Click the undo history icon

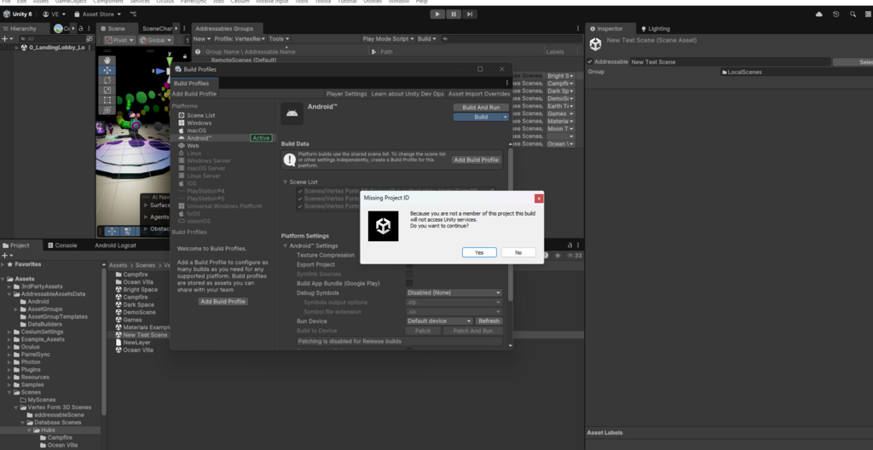pyautogui.click(x=835, y=14)
